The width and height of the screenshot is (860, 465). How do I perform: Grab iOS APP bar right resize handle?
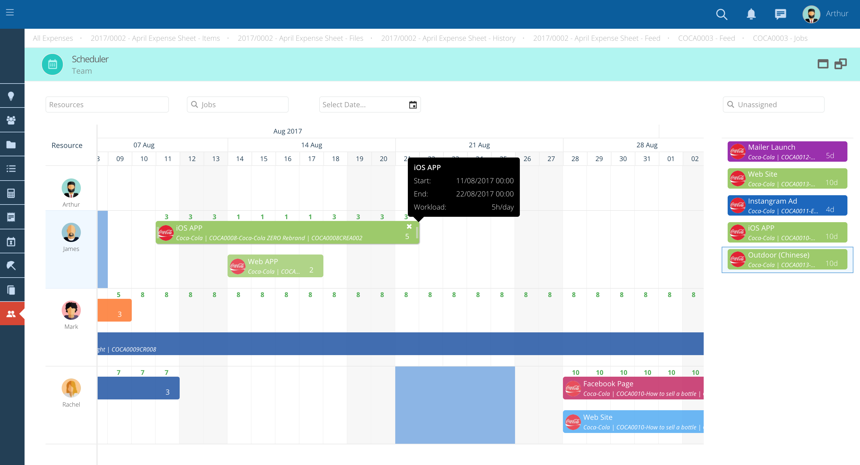[x=417, y=232]
